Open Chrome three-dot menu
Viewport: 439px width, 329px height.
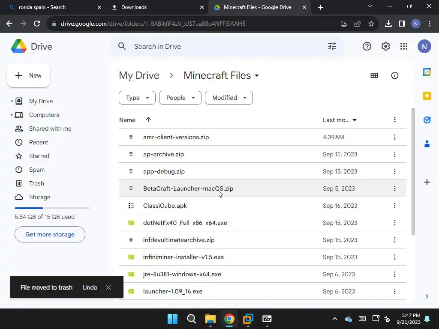[430, 24]
